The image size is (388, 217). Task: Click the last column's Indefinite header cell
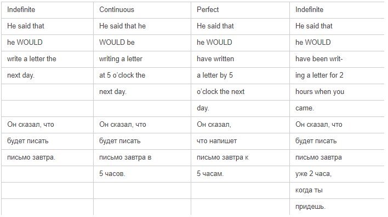(x=337, y=10)
